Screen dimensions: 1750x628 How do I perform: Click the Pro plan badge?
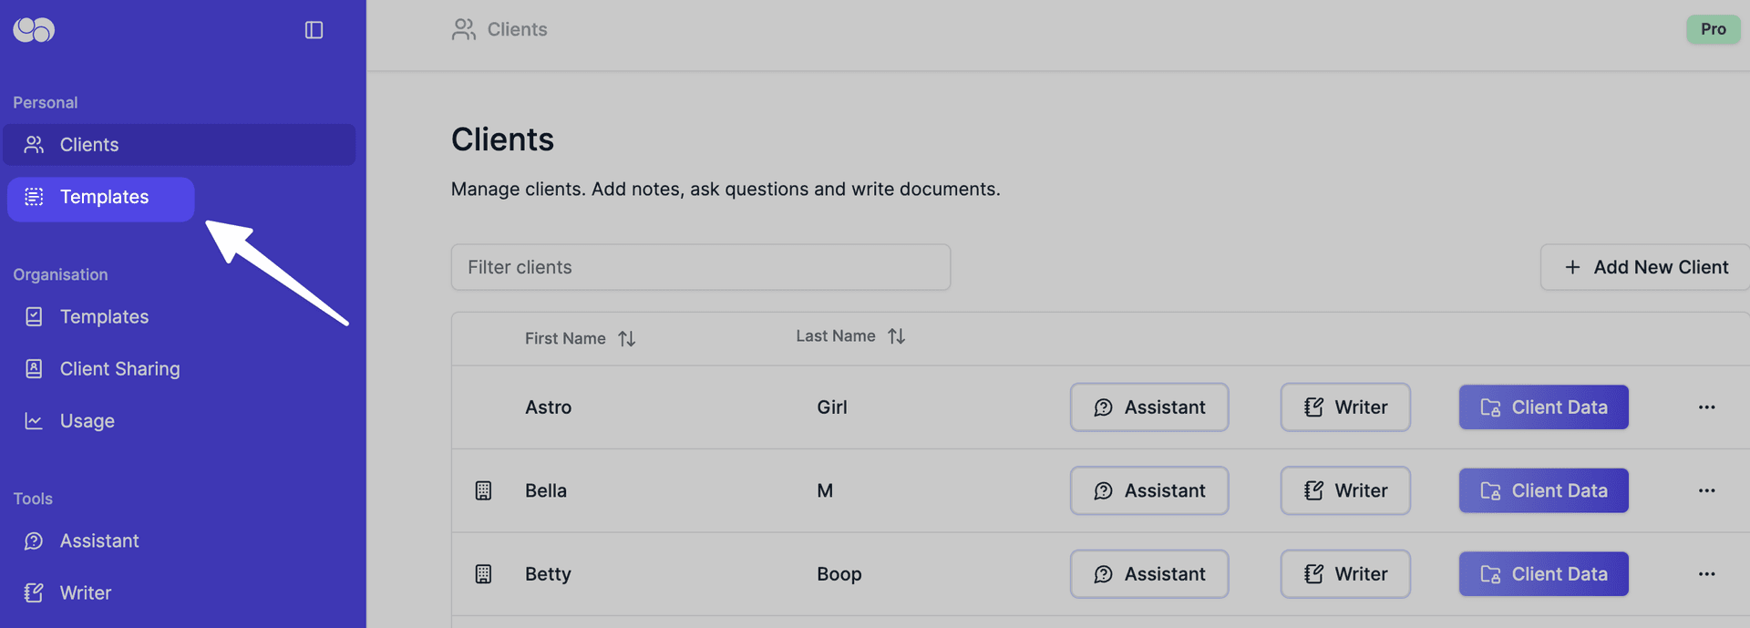[1713, 29]
